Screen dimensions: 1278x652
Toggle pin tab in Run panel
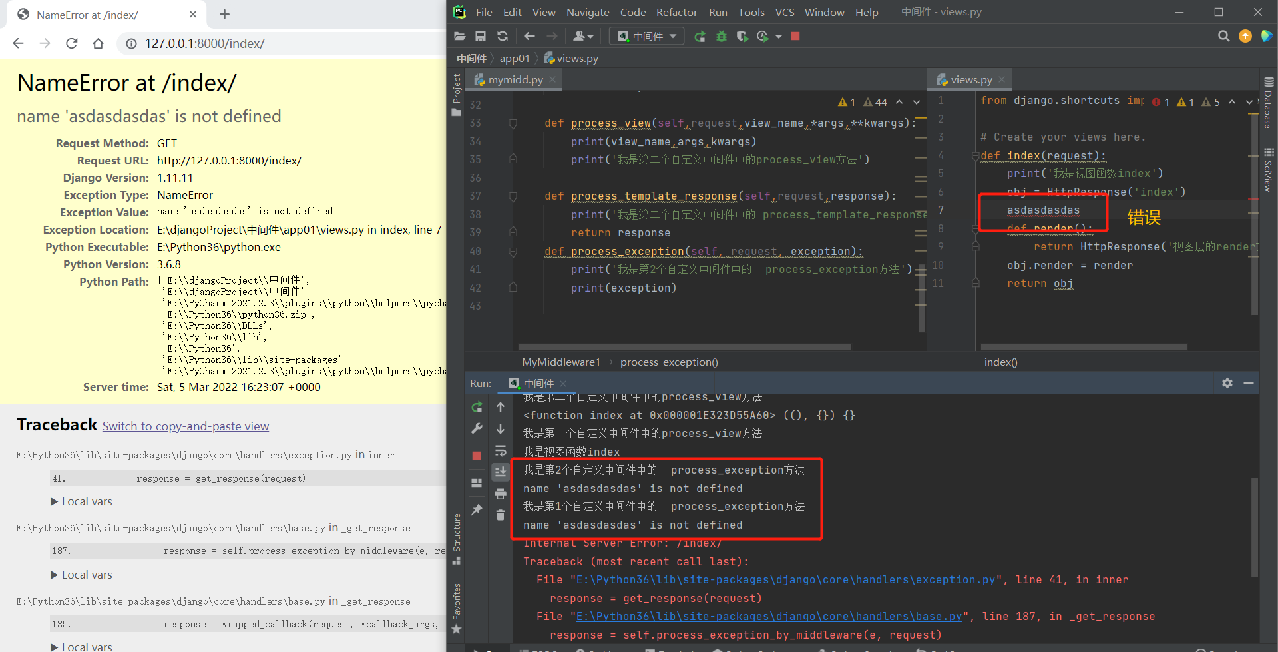(x=477, y=510)
